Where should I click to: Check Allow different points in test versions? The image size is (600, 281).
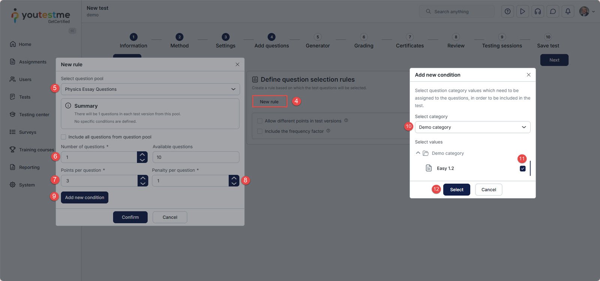[x=259, y=121]
